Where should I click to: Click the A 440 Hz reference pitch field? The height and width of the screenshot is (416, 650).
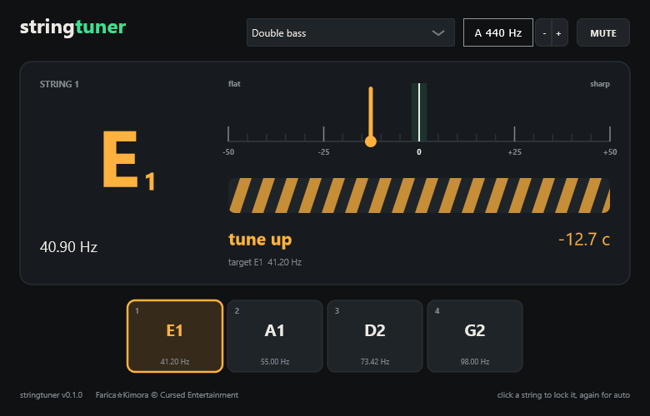point(497,32)
